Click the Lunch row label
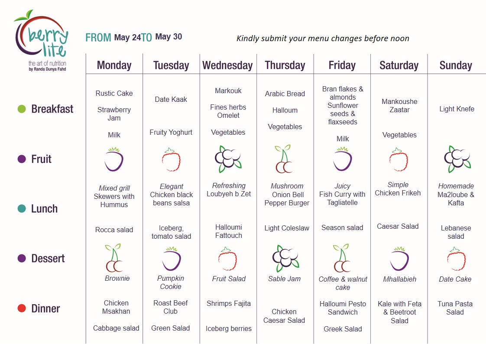 pos(44,209)
